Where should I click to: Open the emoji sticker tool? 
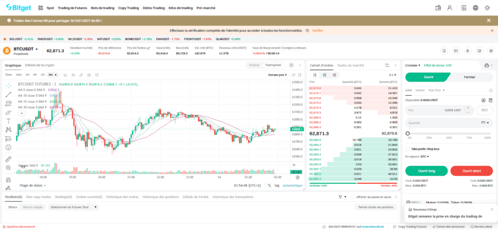coord(8,147)
